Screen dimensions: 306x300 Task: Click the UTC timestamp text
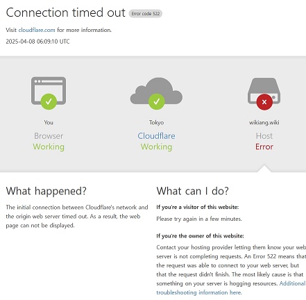click(37, 42)
